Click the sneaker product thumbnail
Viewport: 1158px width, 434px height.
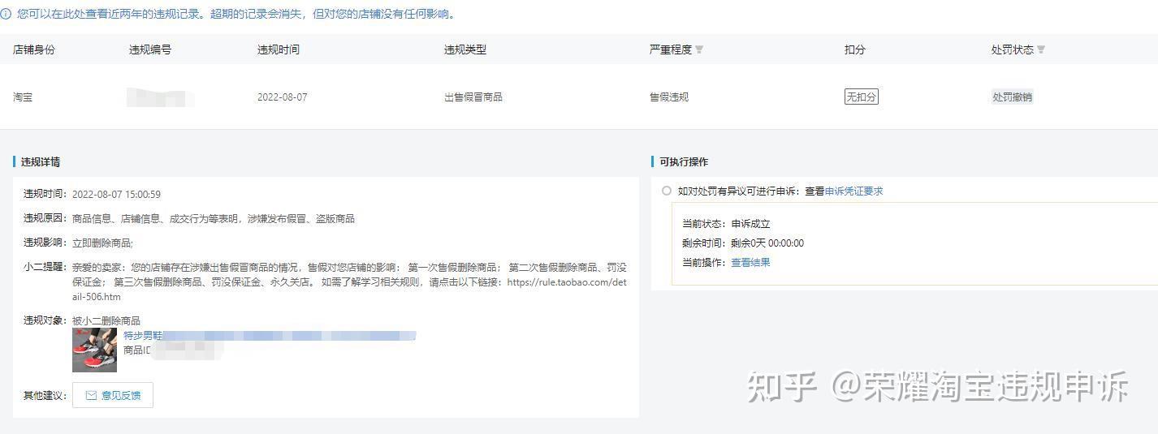point(94,350)
